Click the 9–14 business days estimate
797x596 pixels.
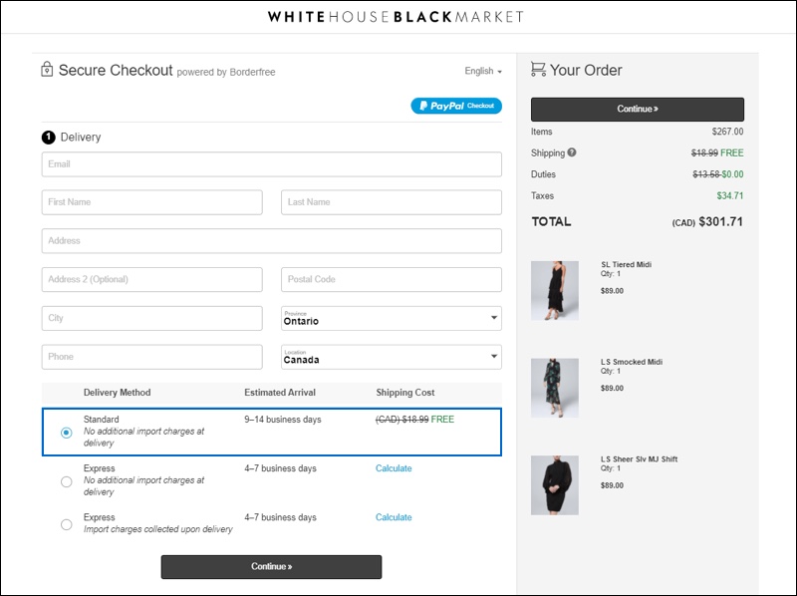[283, 420]
